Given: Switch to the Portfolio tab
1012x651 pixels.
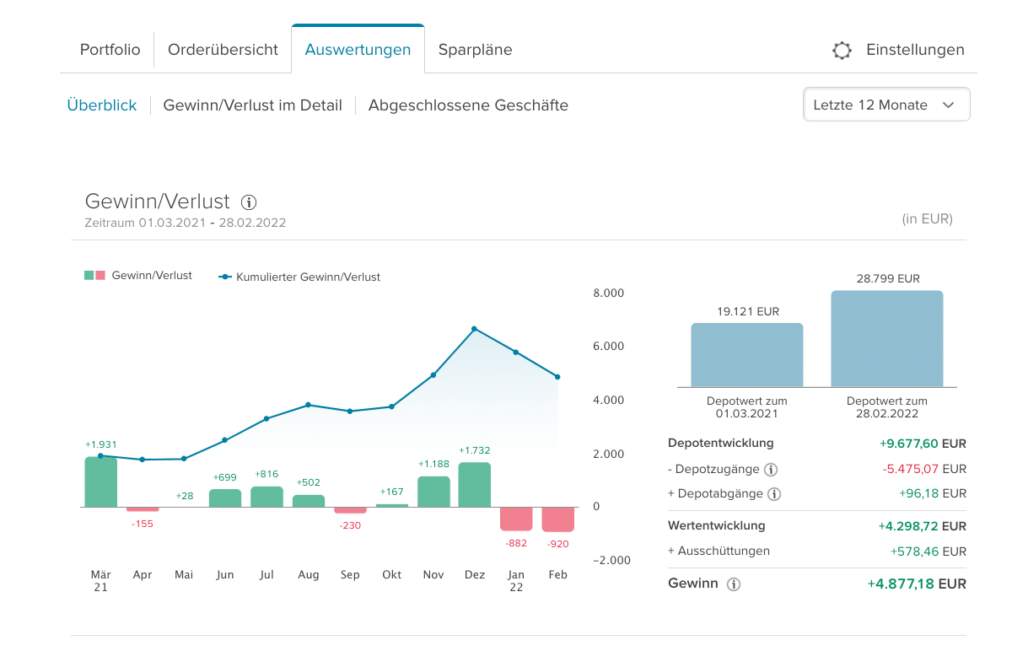Looking at the screenshot, I should [110, 50].
